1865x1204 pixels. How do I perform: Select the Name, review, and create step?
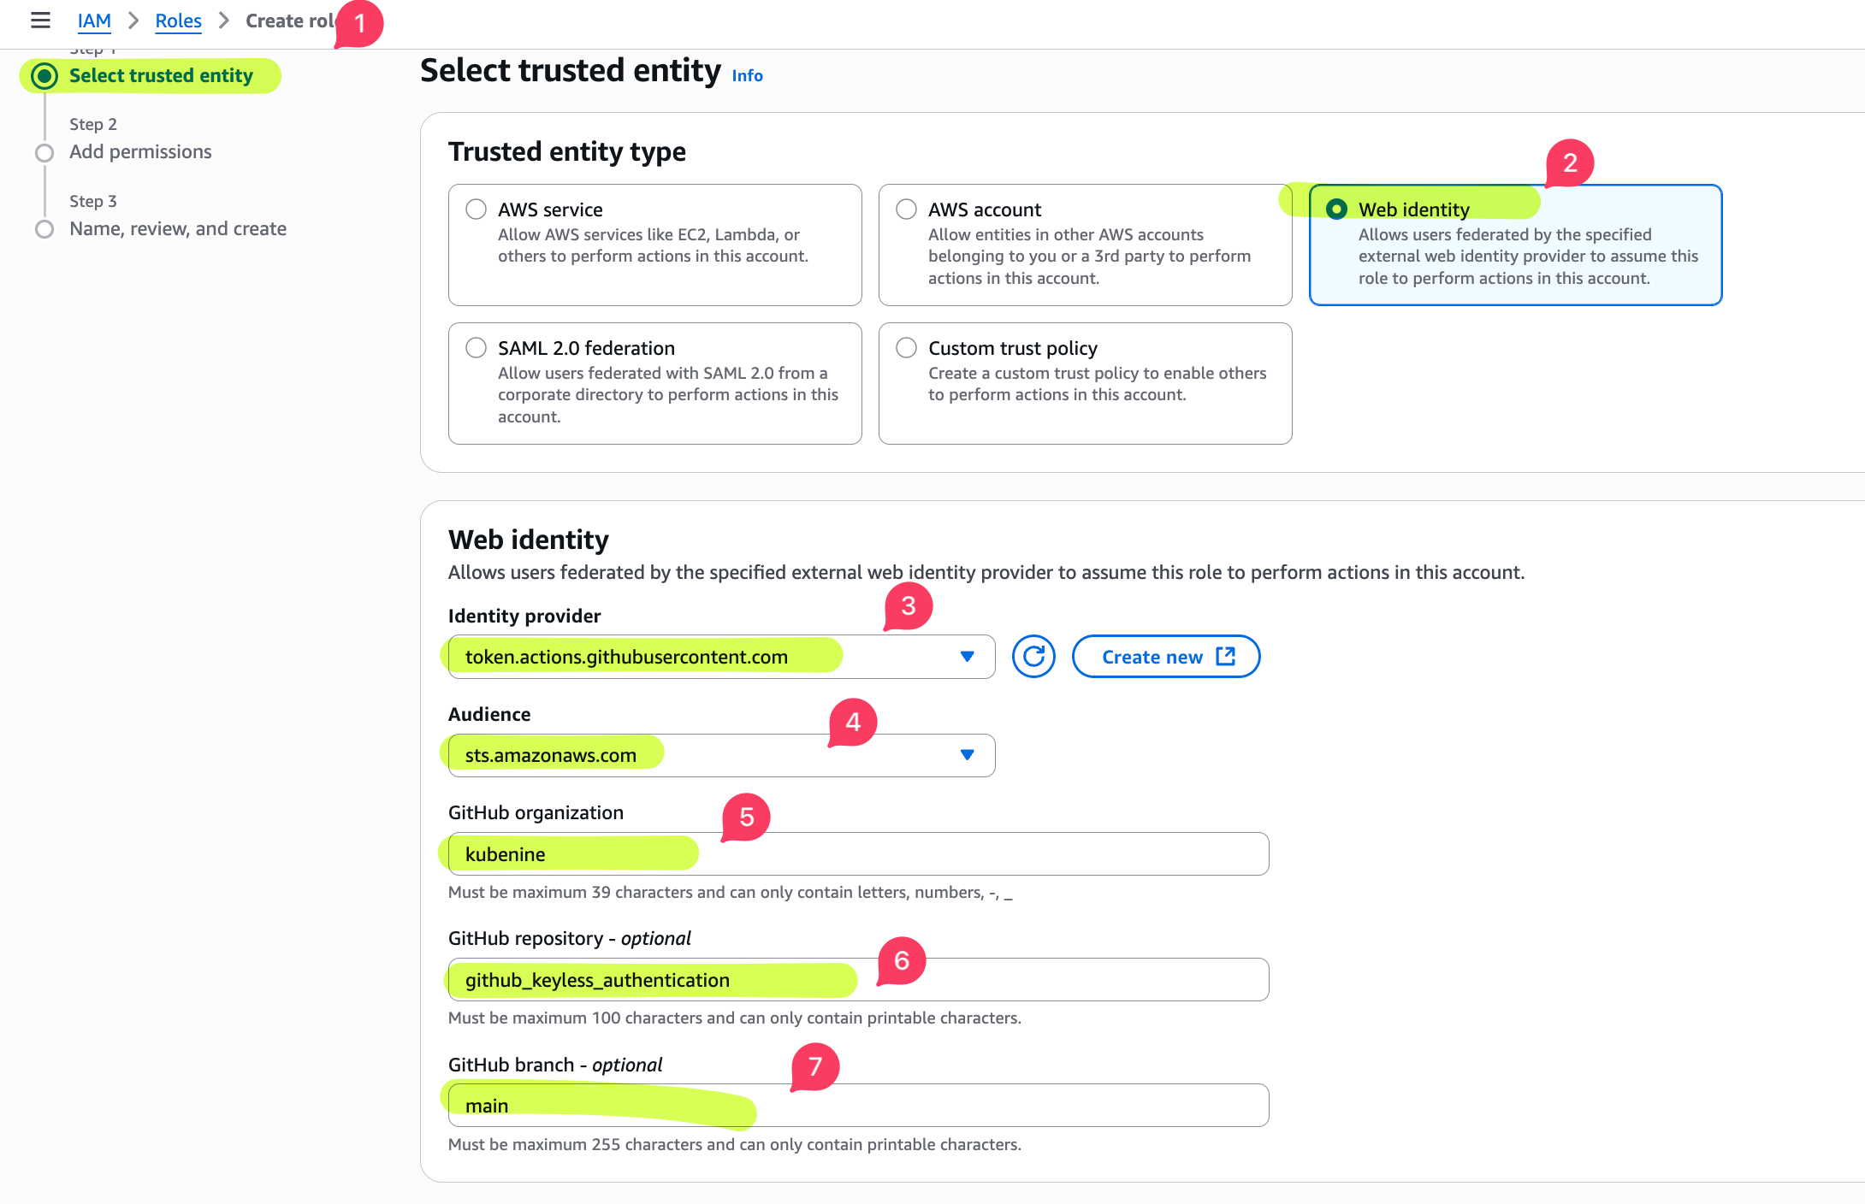[x=177, y=228]
